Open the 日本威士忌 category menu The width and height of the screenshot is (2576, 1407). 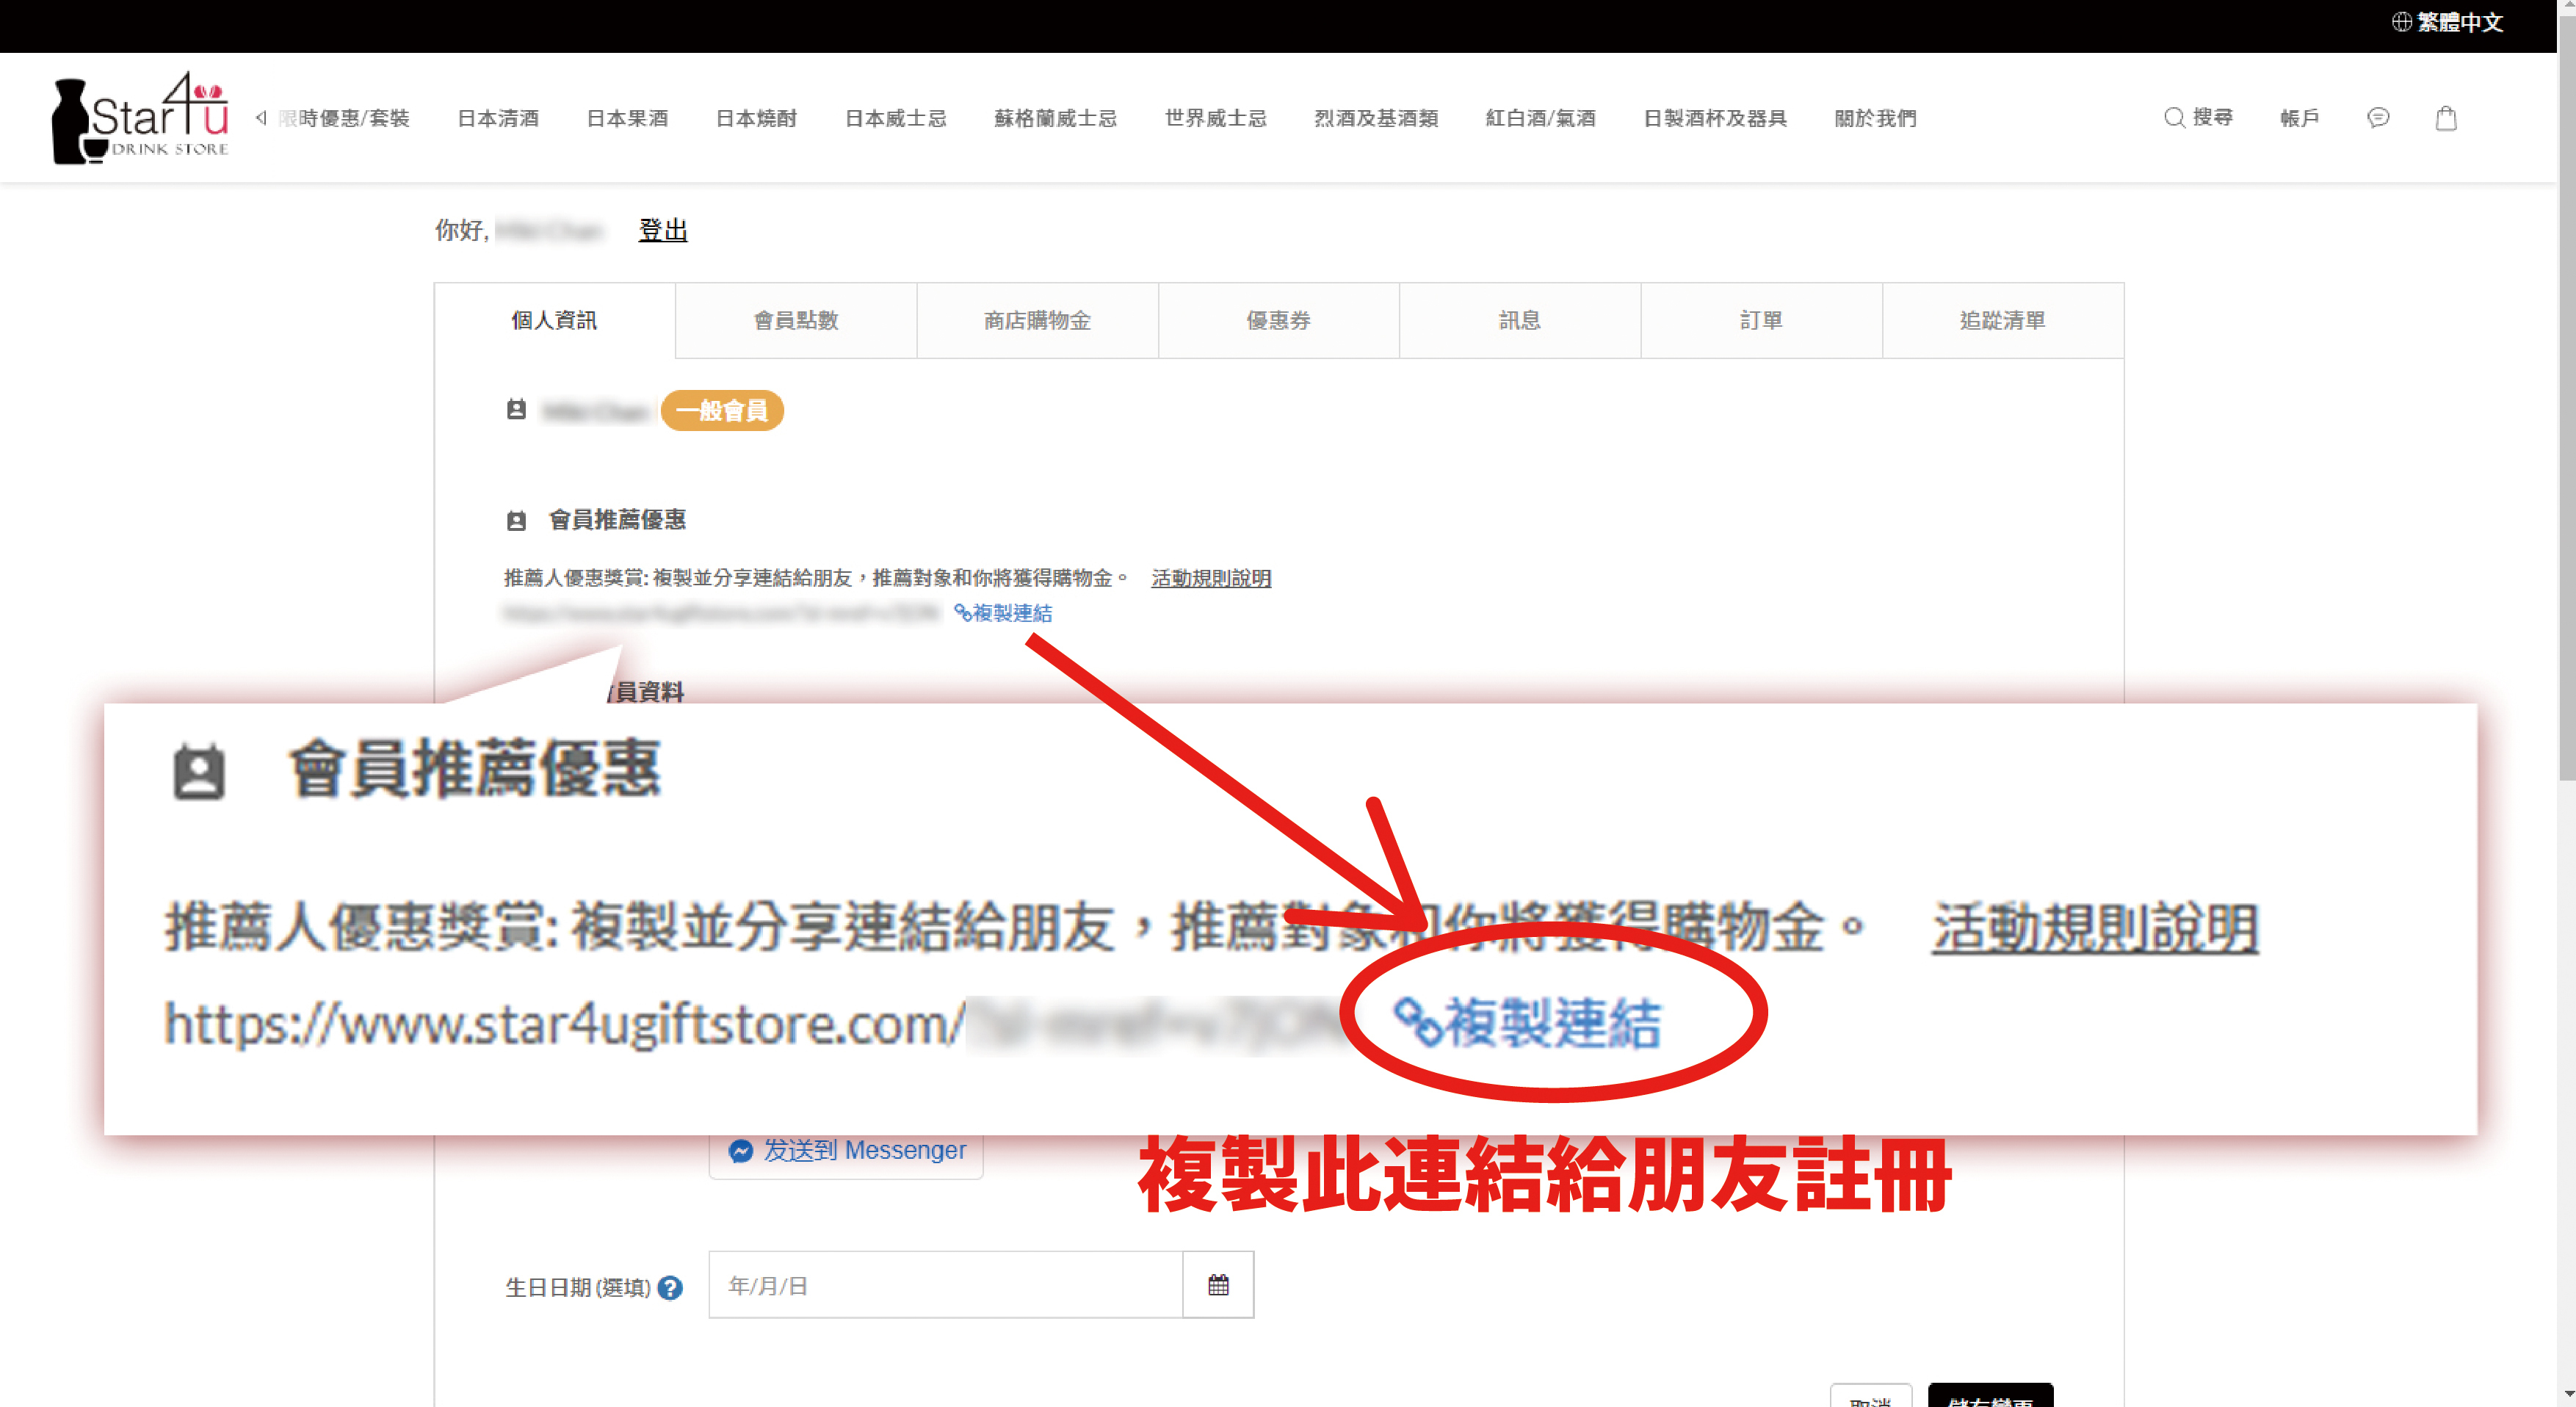pos(895,118)
